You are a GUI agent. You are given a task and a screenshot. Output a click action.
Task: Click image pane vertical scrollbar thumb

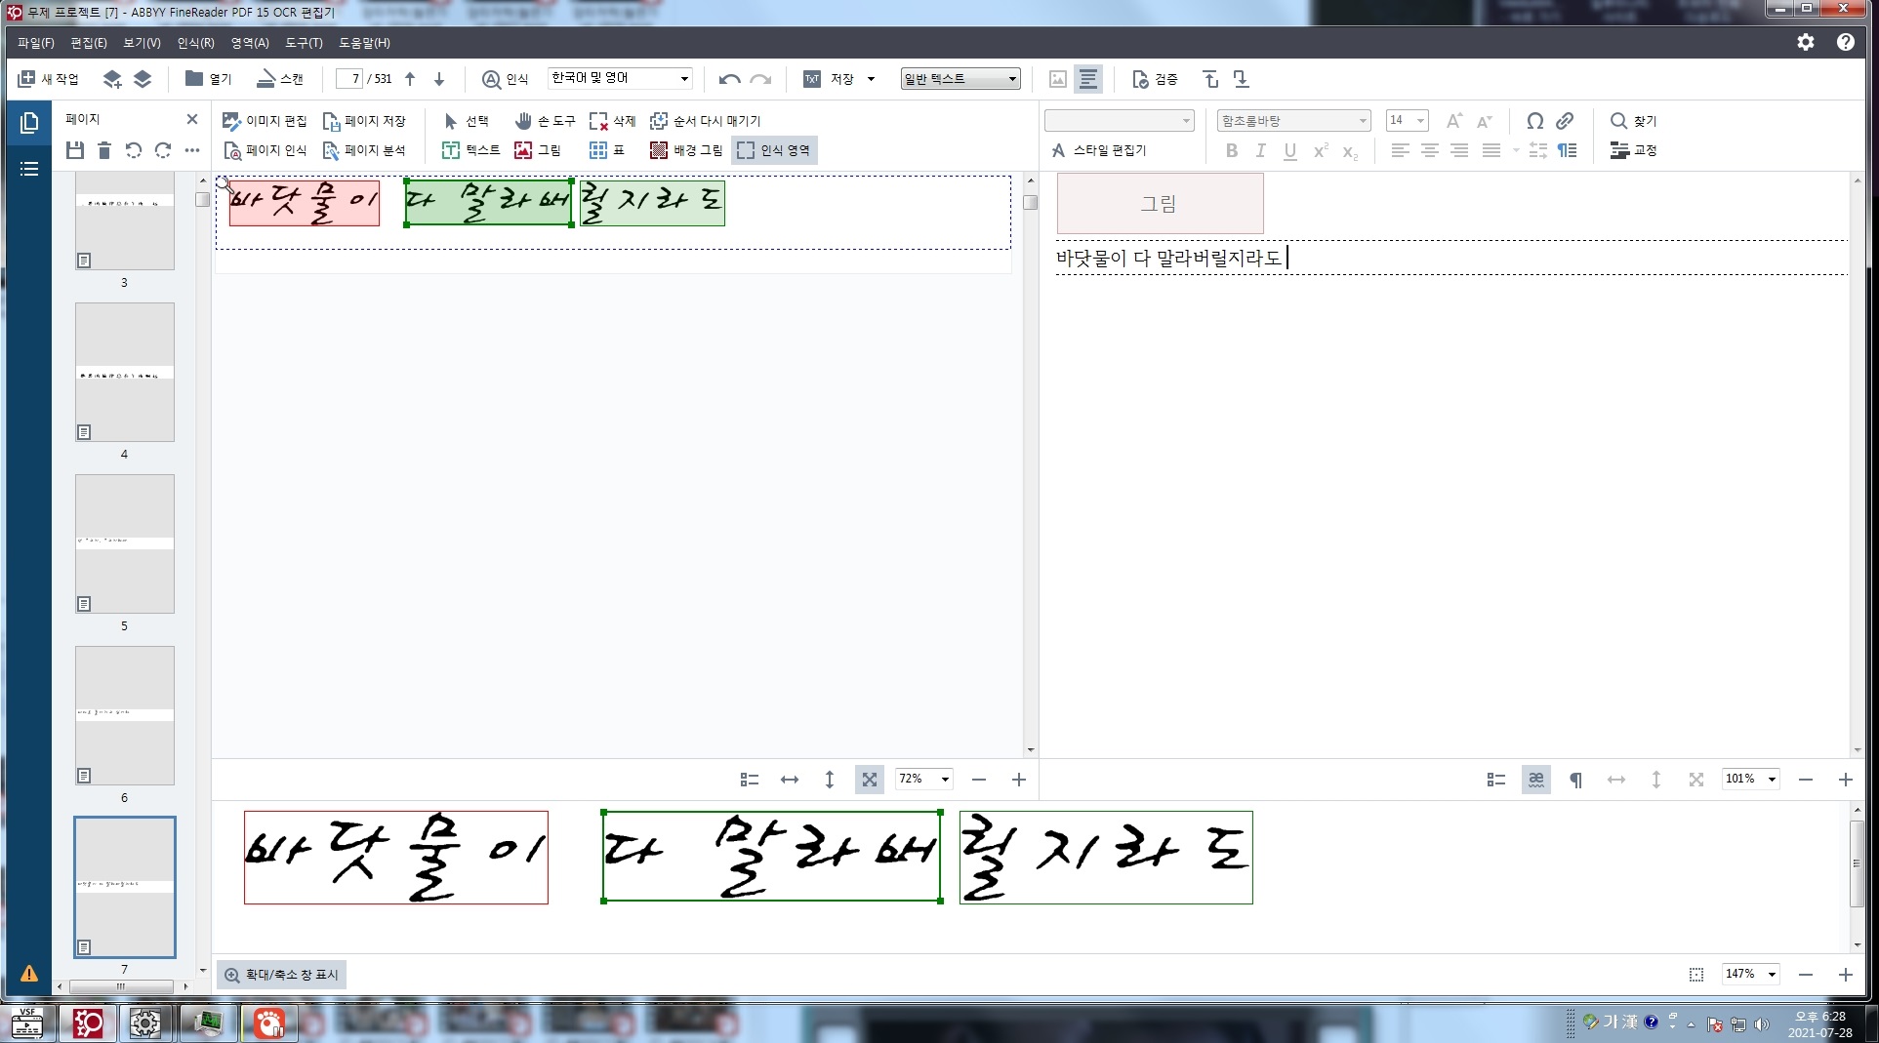point(1031,202)
